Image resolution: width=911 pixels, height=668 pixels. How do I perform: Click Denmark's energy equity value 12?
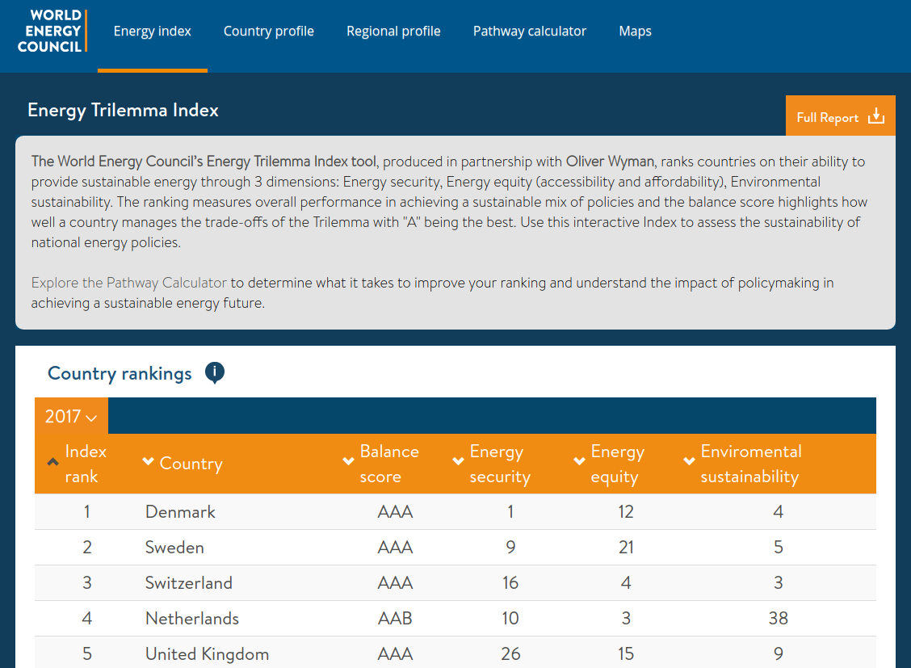pos(626,512)
